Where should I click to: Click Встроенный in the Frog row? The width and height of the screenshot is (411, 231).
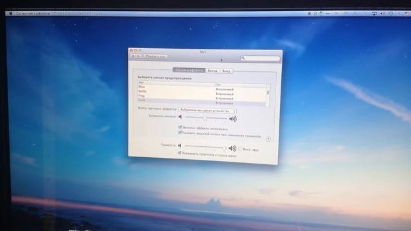[x=224, y=99]
